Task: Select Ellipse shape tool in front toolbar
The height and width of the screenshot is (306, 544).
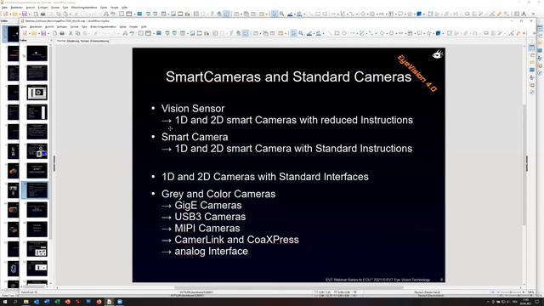Action: pos(344,33)
